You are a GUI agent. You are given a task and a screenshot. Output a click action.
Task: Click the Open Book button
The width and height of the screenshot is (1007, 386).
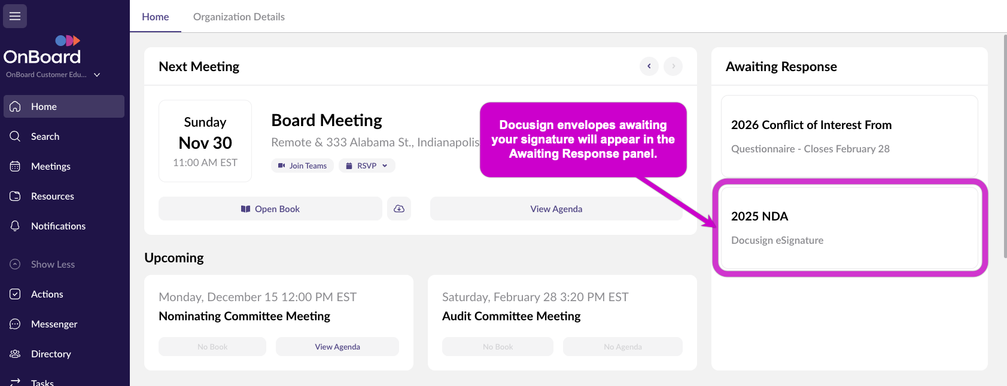[x=270, y=209]
